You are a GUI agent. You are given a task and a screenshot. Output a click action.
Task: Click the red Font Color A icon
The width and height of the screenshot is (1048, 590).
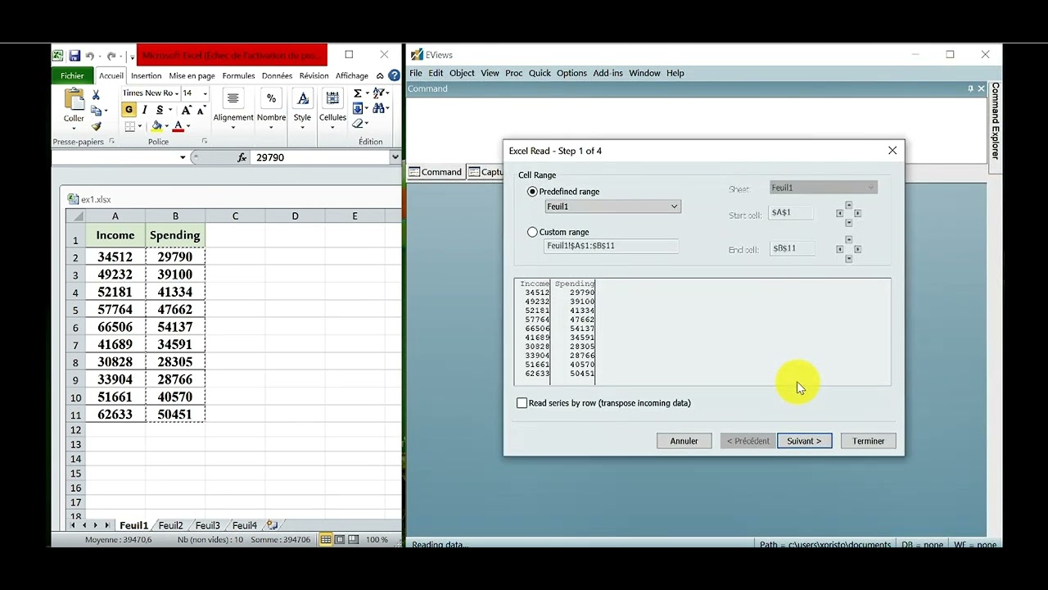(178, 126)
